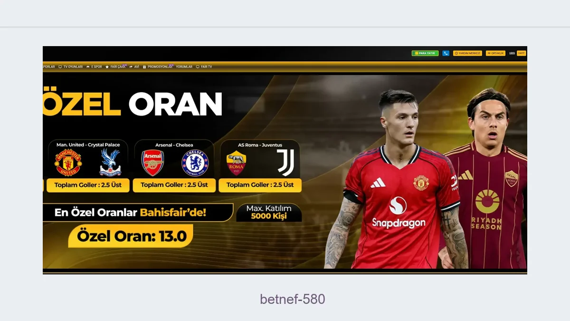Go to the Yorumlar menu item
The image size is (570, 321).
coord(184,67)
